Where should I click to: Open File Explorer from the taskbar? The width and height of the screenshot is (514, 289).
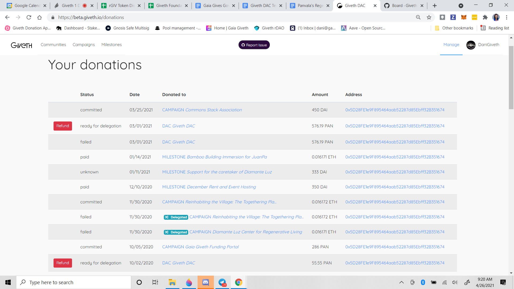click(172, 282)
